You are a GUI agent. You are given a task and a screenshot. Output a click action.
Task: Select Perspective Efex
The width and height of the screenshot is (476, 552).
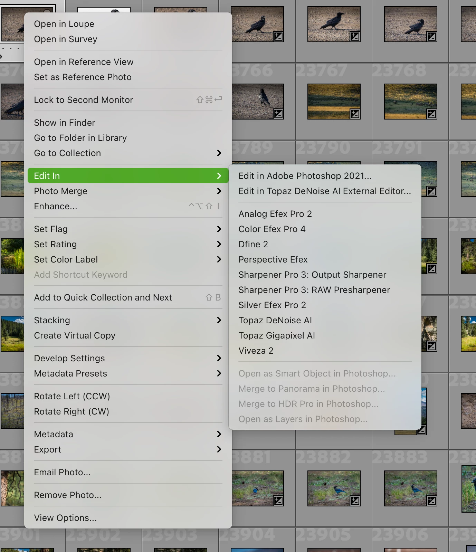point(325,259)
